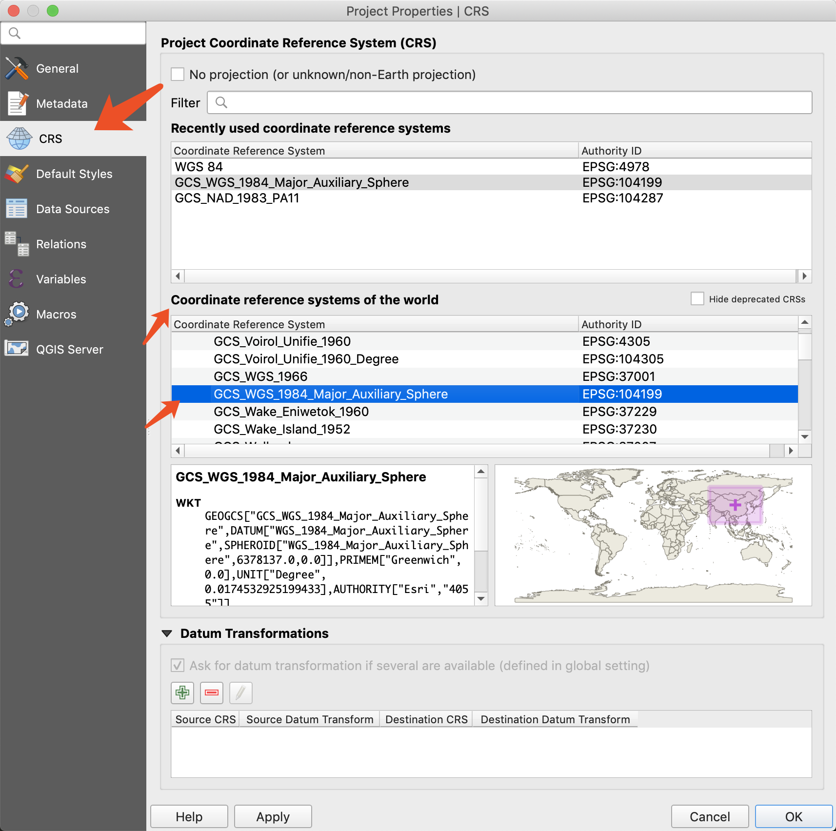Click the Source CRS column header

point(205,719)
